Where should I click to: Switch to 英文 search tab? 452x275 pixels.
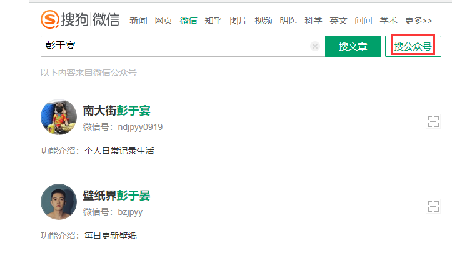[338, 21]
